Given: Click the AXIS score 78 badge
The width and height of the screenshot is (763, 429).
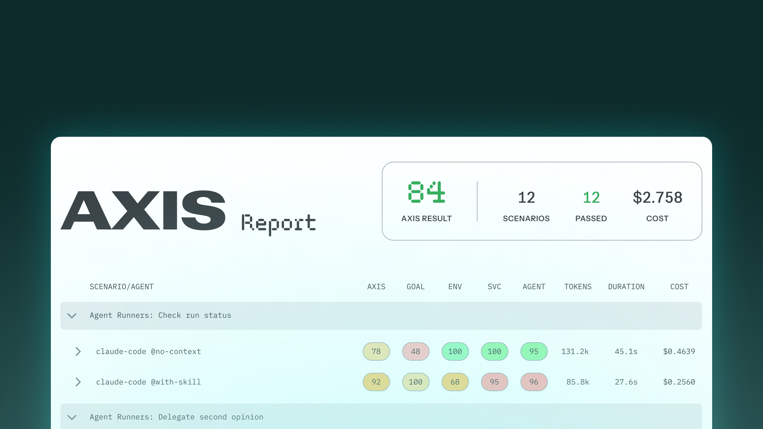Looking at the screenshot, I should [376, 351].
